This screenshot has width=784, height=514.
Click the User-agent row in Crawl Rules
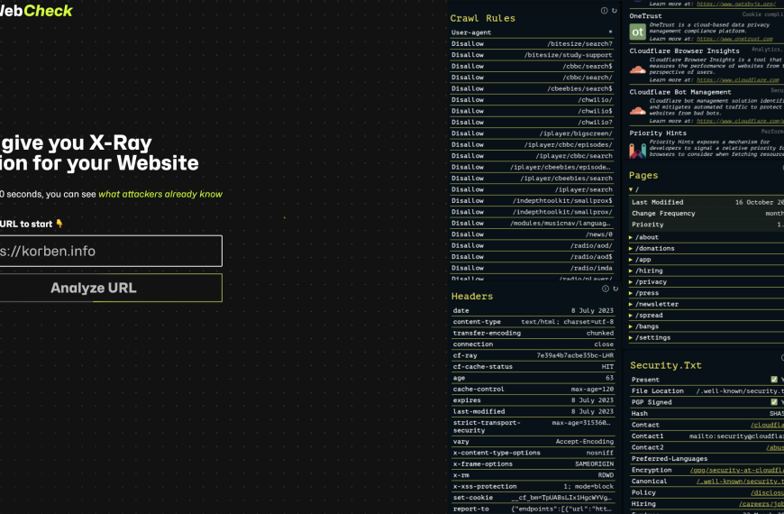coord(532,32)
